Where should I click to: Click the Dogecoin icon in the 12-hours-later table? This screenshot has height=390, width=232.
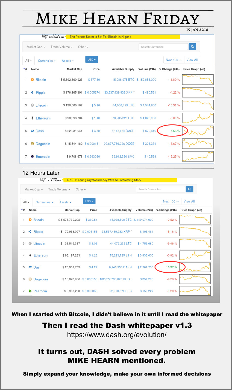click(x=30, y=279)
